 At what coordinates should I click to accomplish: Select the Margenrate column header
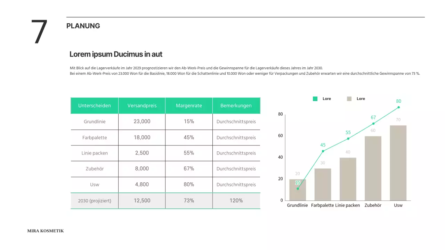pos(189,106)
